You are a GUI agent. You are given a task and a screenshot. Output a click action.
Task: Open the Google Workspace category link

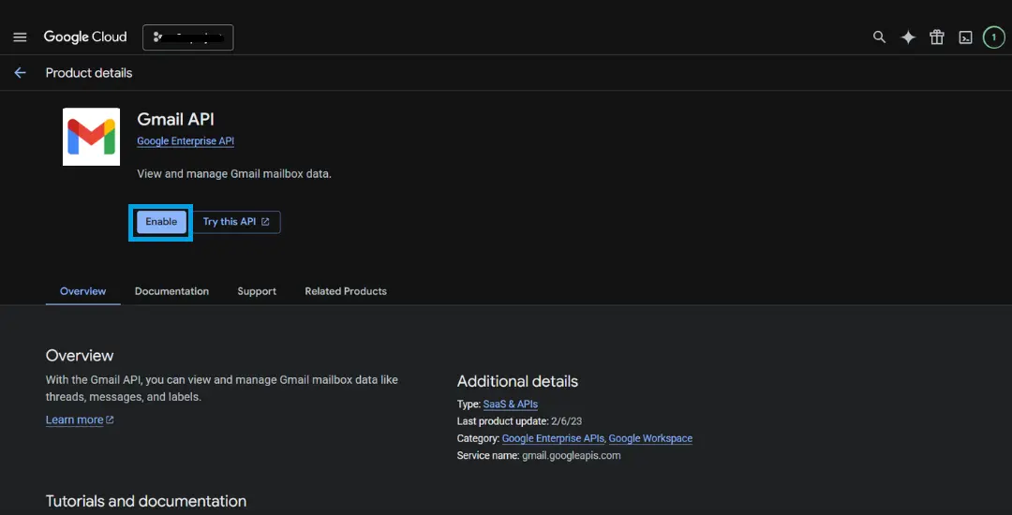point(650,438)
